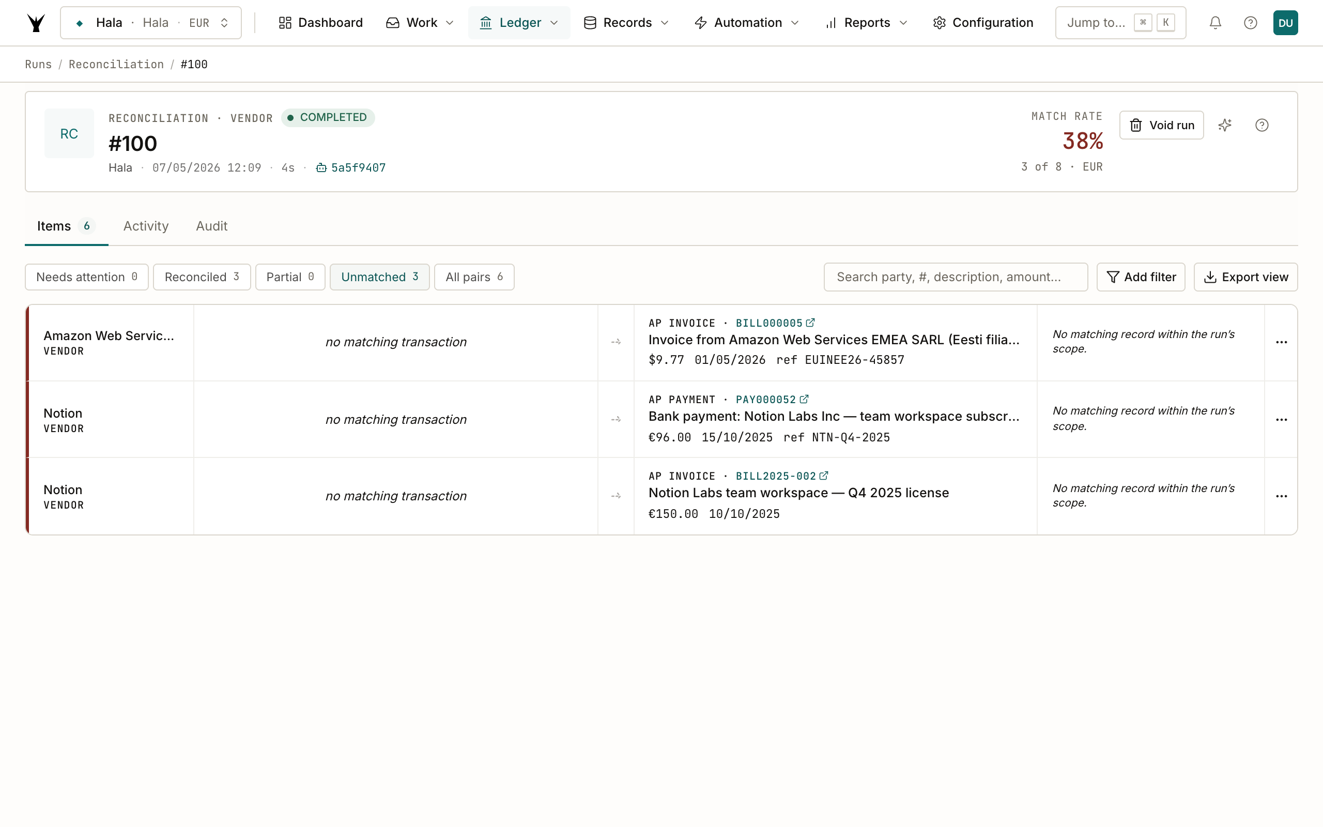The image size is (1323, 827).
Task: Open more options for PAY000052 row
Action: point(1282,420)
